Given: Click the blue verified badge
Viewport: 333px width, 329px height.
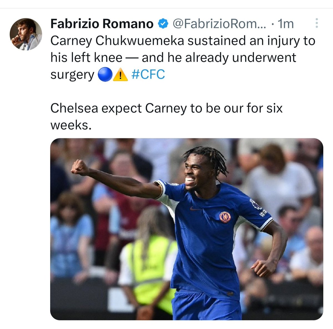Looking at the screenshot, I should click(163, 24).
